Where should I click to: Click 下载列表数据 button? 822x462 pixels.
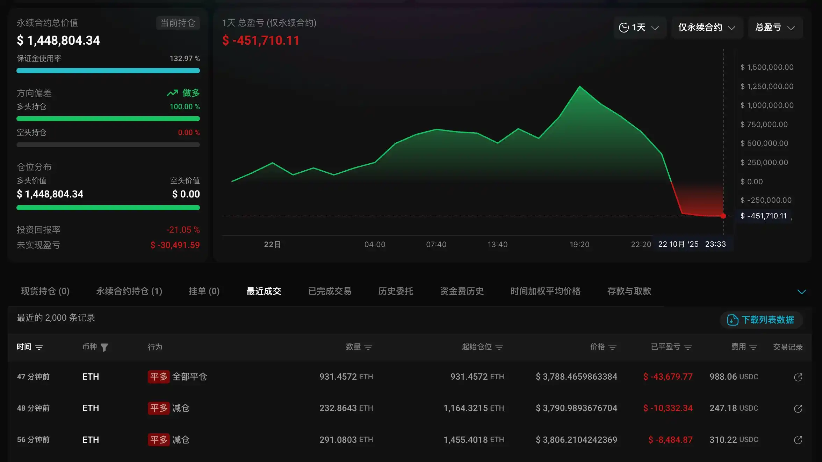(x=761, y=320)
